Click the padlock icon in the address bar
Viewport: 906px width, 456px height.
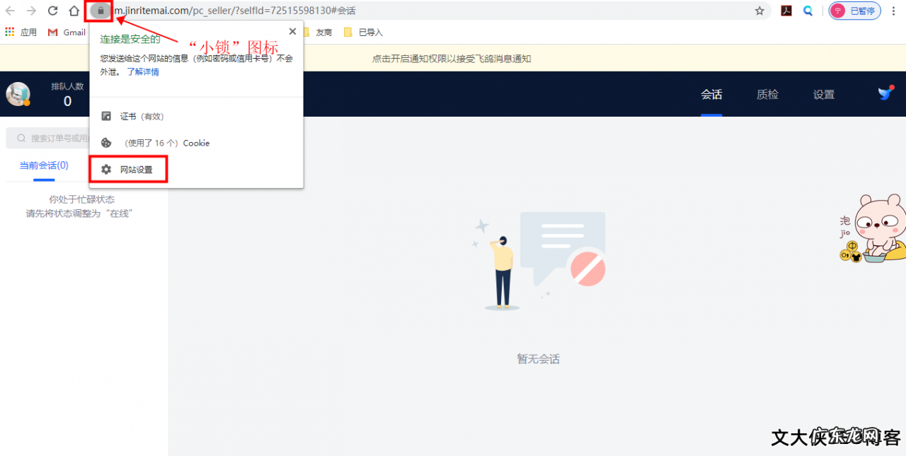(x=99, y=11)
